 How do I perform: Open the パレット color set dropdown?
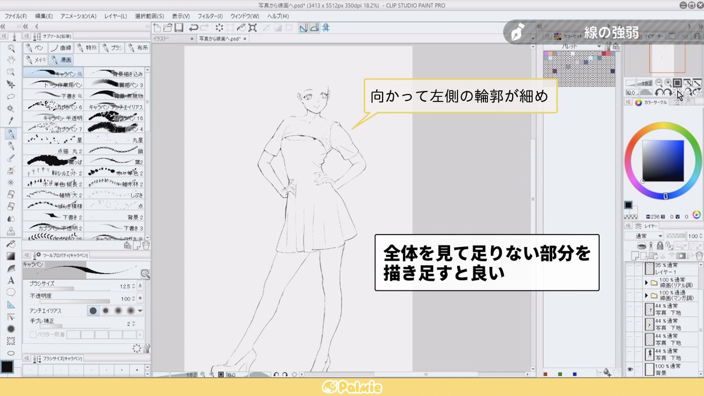pos(581,46)
